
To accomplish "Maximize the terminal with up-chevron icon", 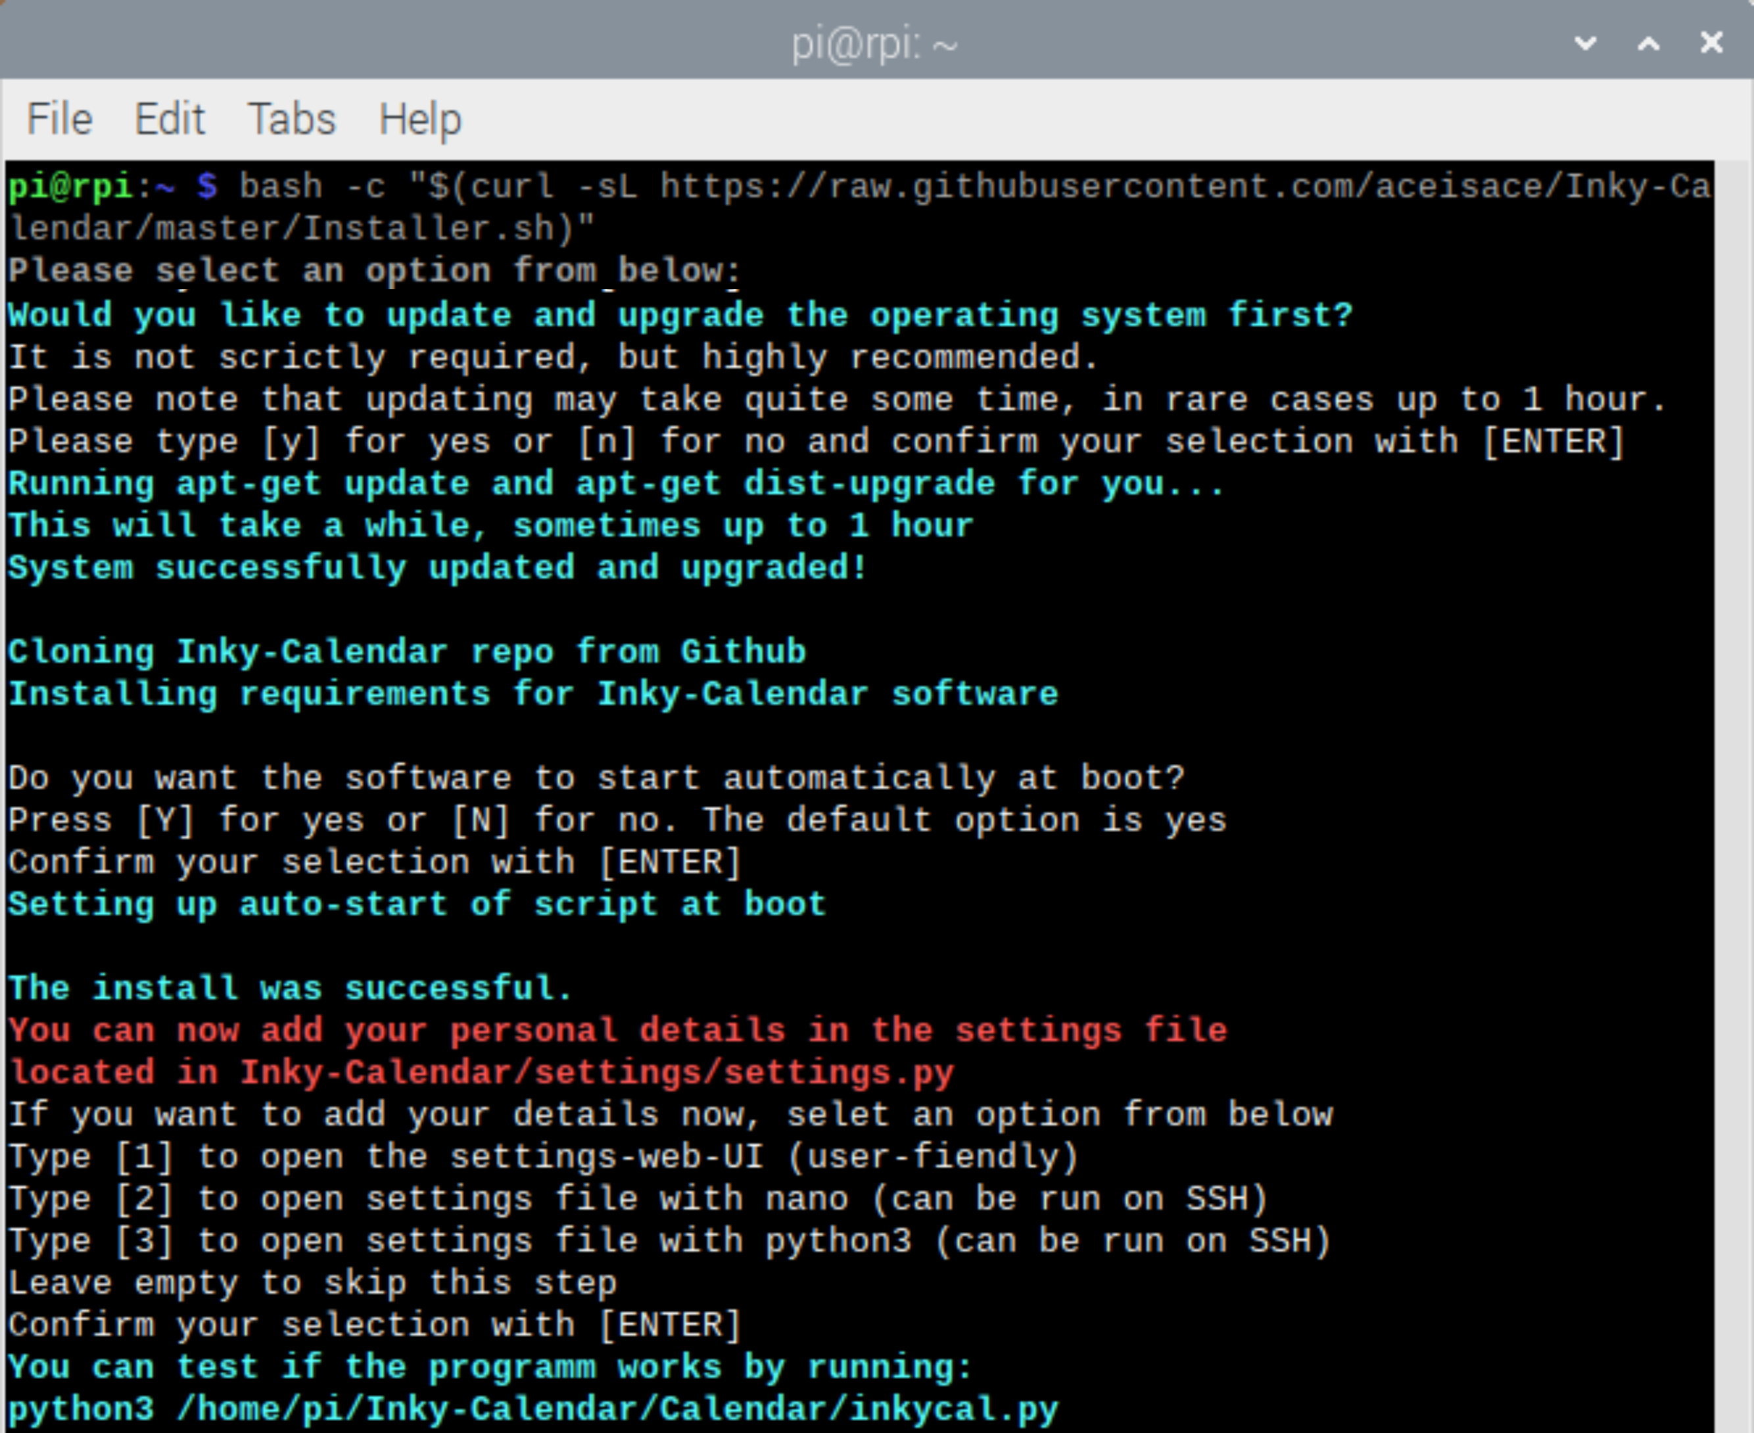I will (1648, 43).
